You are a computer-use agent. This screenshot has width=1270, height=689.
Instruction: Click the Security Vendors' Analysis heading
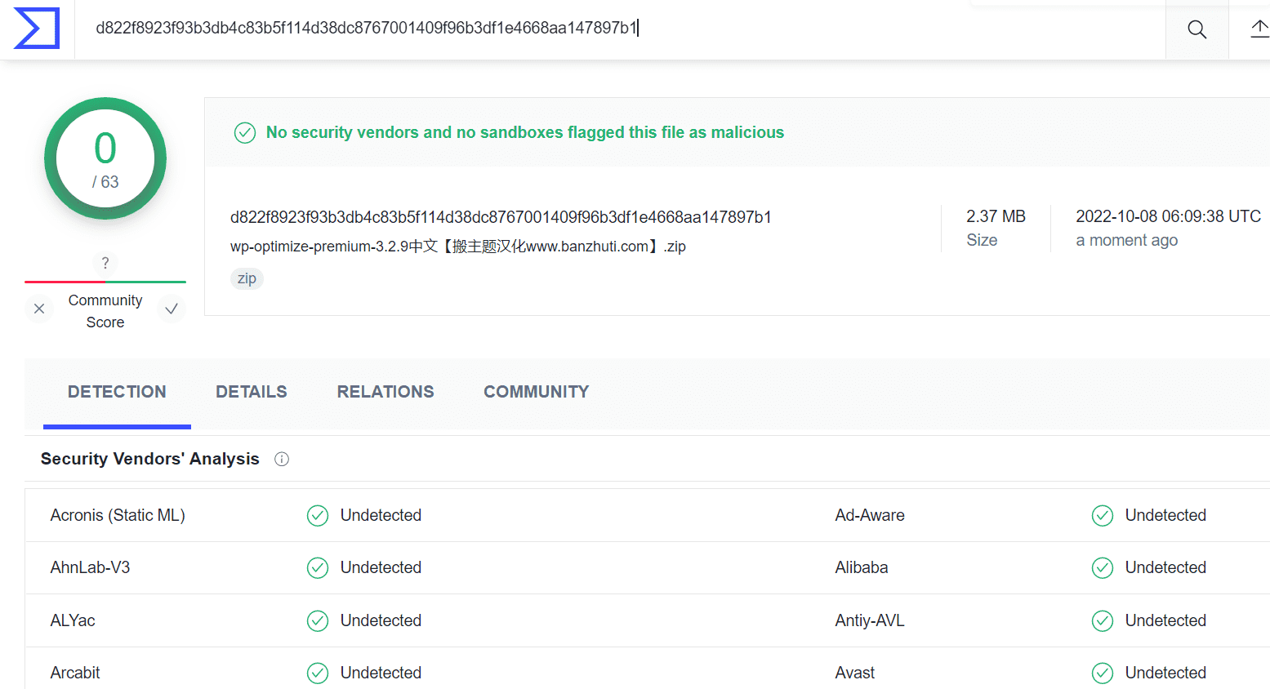150,459
